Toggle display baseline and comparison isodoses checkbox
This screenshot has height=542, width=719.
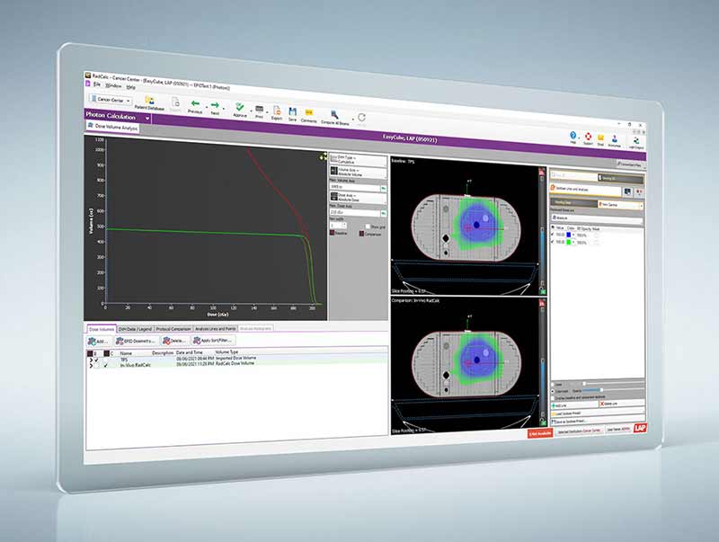click(x=553, y=398)
